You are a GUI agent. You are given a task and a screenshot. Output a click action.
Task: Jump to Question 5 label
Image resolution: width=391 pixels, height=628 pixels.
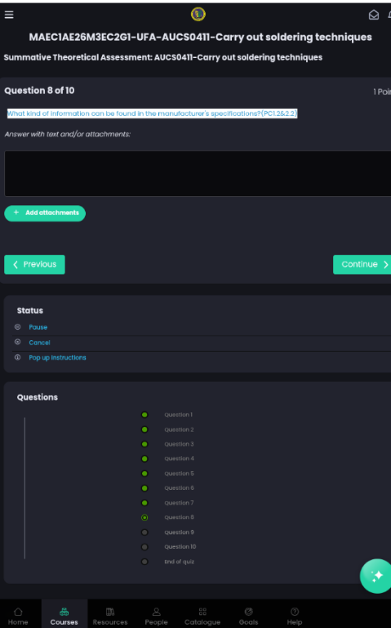(x=179, y=473)
